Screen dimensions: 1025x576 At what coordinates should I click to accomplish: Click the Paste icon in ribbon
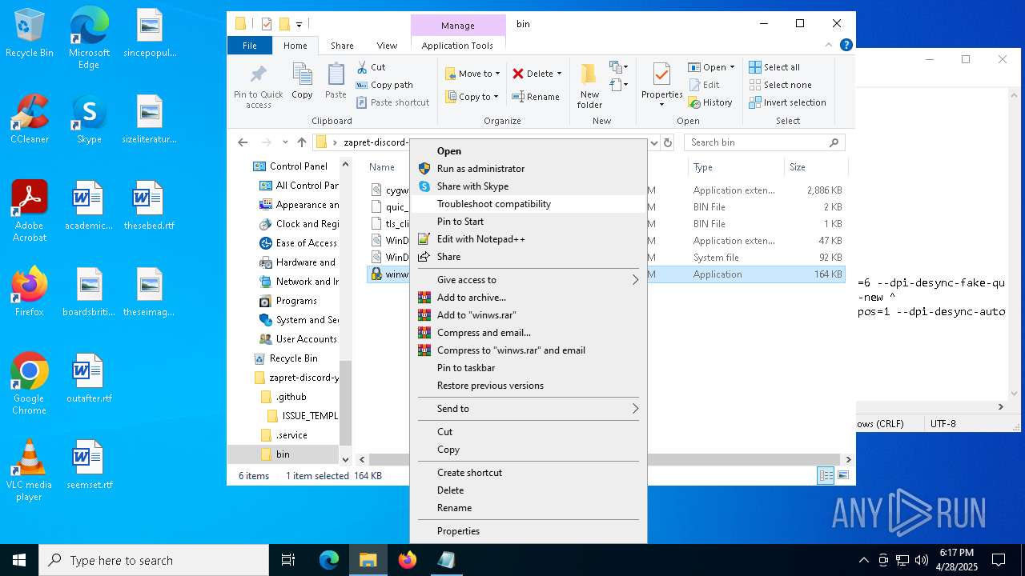[336, 82]
